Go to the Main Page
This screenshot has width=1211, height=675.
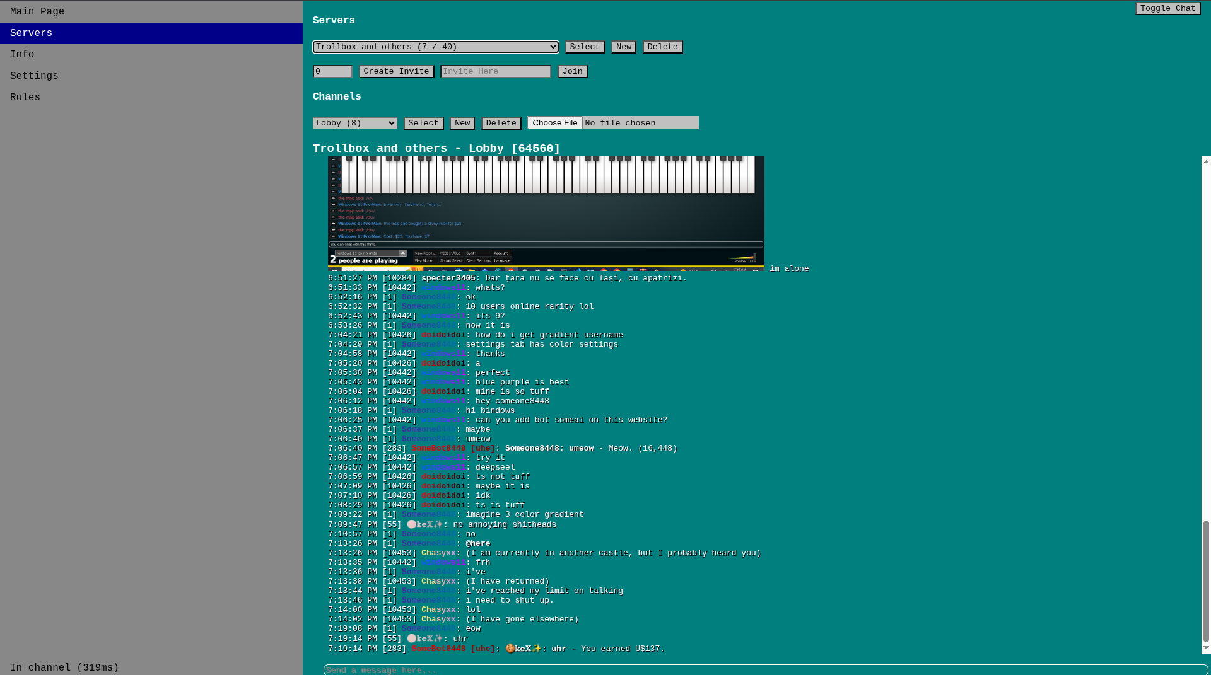[37, 11]
